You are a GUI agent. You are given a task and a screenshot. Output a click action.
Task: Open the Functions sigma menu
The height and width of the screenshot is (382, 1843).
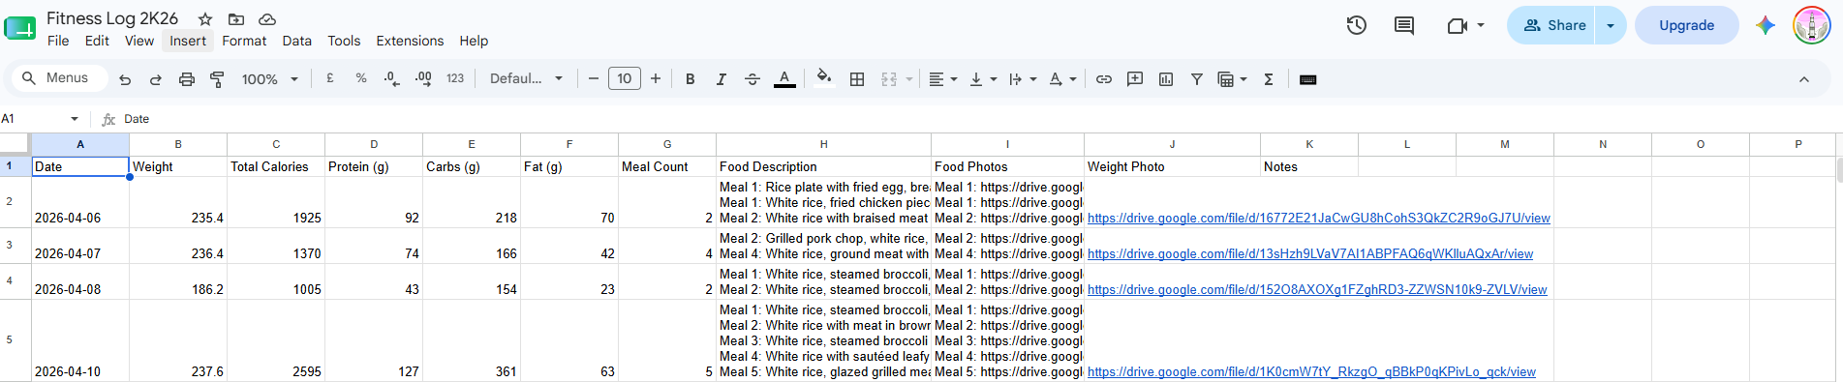point(1269,79)
